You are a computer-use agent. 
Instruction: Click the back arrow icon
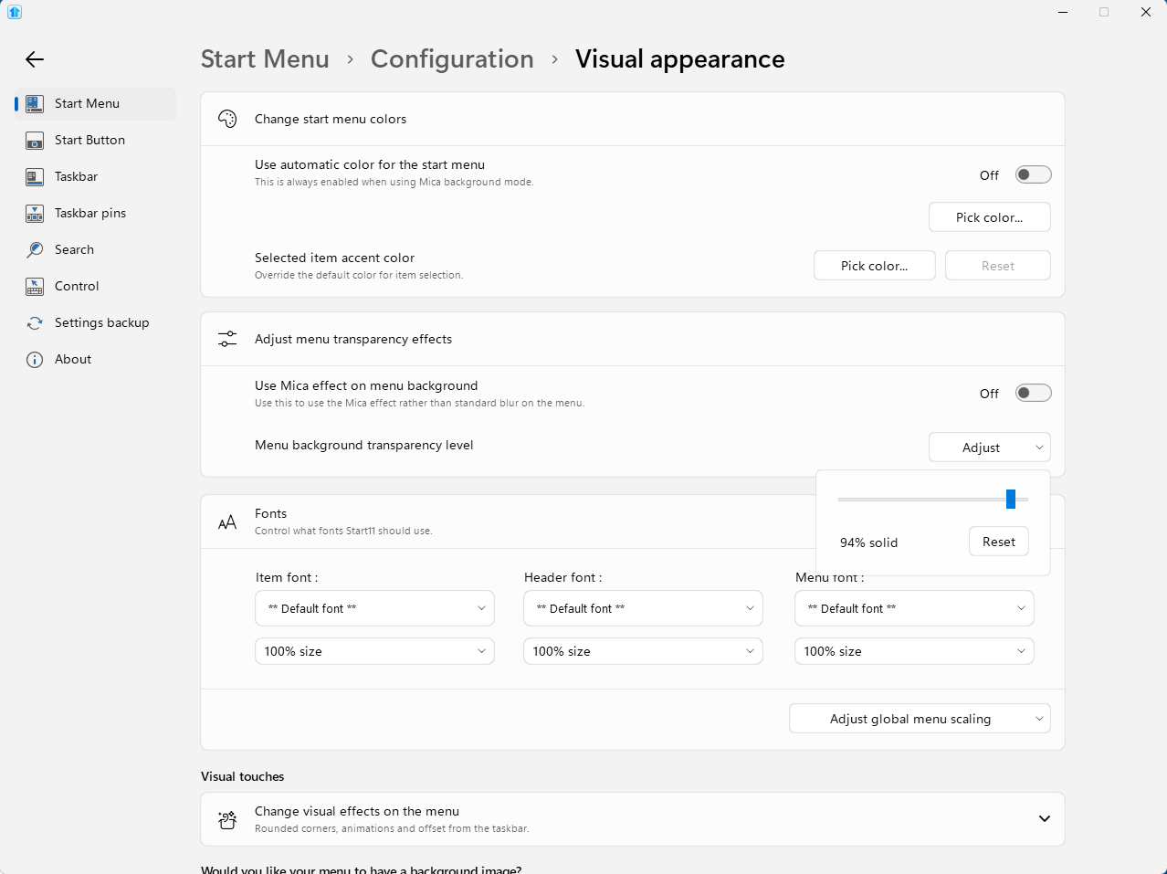pos(35,59)
